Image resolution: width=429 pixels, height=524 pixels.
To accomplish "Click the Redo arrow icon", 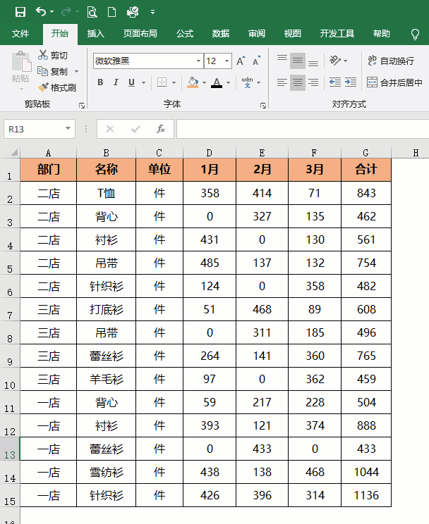I will (x=66, y=12).
